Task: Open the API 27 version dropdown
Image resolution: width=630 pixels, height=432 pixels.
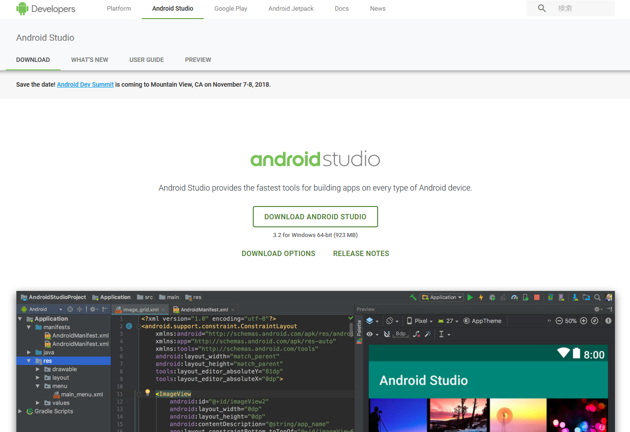Action: point(448,321)
